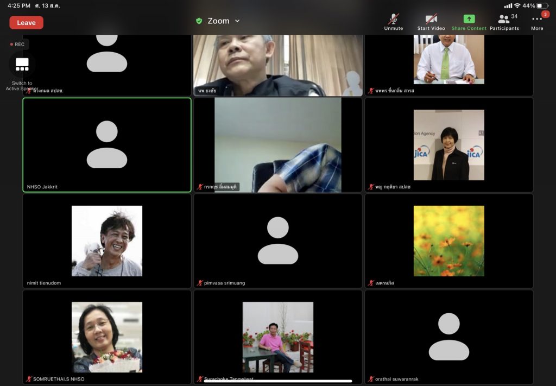Start Video camera toggle
The image size is (556, 386).
pos(431,21)
